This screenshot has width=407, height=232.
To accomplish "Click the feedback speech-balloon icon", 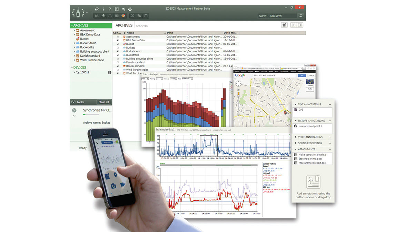I will tap(97, 9).
